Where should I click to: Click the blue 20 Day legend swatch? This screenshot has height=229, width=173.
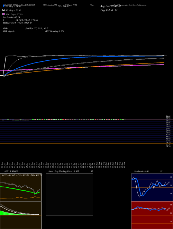click(3, 6)
